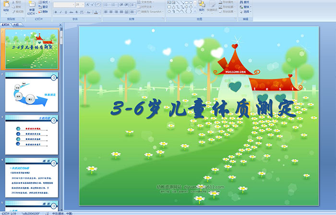
Task: Toggle Italic formatting
Action: tap(60, 12)
